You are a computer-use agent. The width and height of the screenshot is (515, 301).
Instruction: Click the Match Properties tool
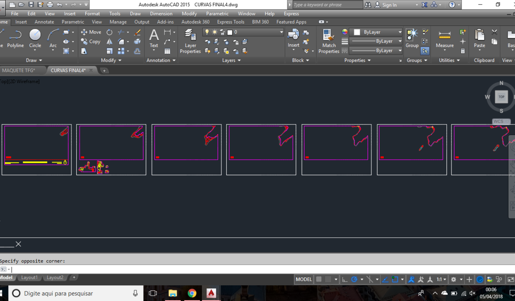[329, 41]
